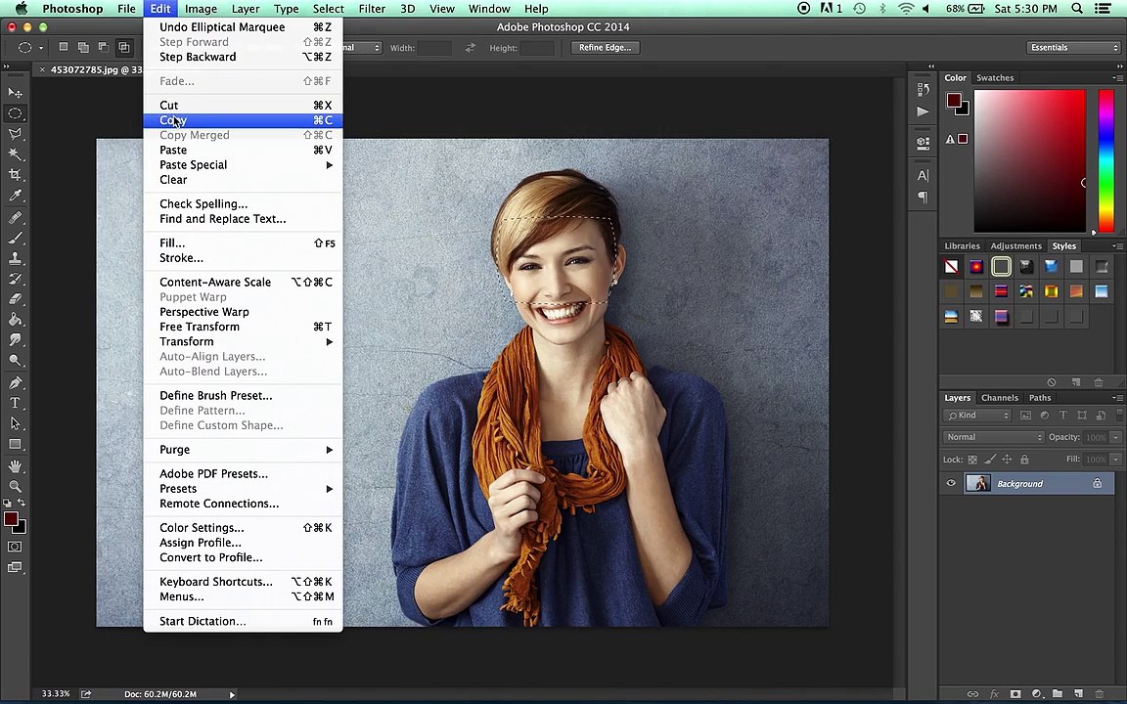Click the hue spectrum slider

coord(1106,160)
